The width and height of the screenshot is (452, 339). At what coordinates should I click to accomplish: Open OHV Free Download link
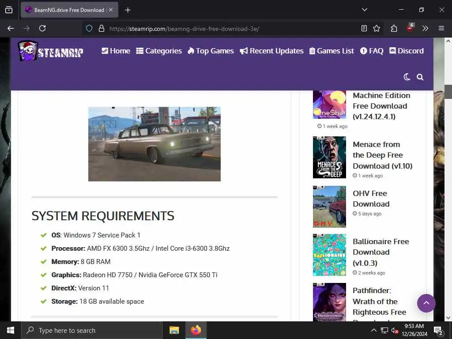(371, 199)
